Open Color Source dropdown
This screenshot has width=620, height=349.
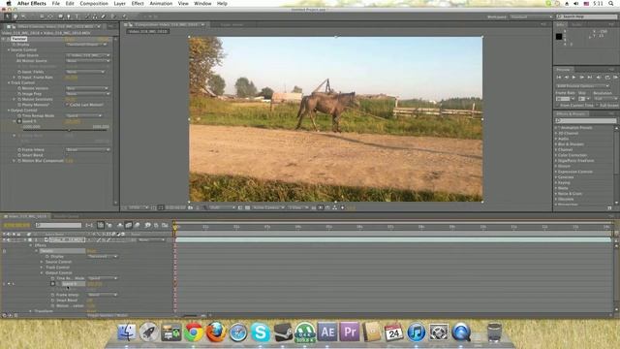coord(88,55)
